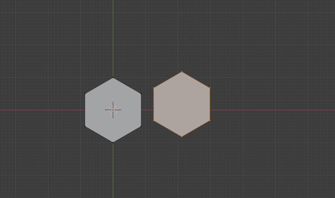
Task: Select the lower-right vertex of gray hexagon
Action: pos(141,126)
